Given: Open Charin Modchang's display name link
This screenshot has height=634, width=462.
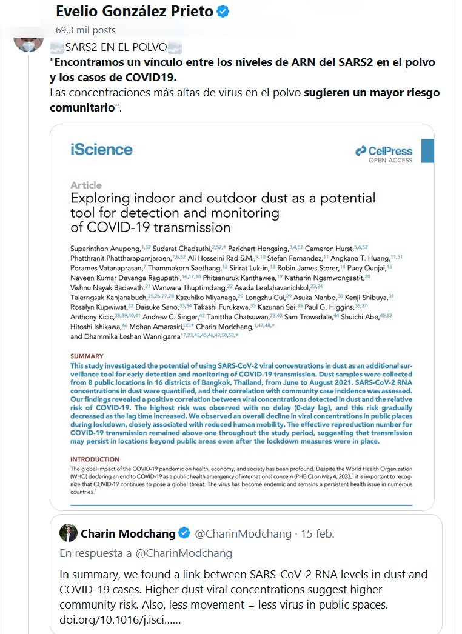Looking at the screenshot, I should pyautogui.click(x=127, y=533).
